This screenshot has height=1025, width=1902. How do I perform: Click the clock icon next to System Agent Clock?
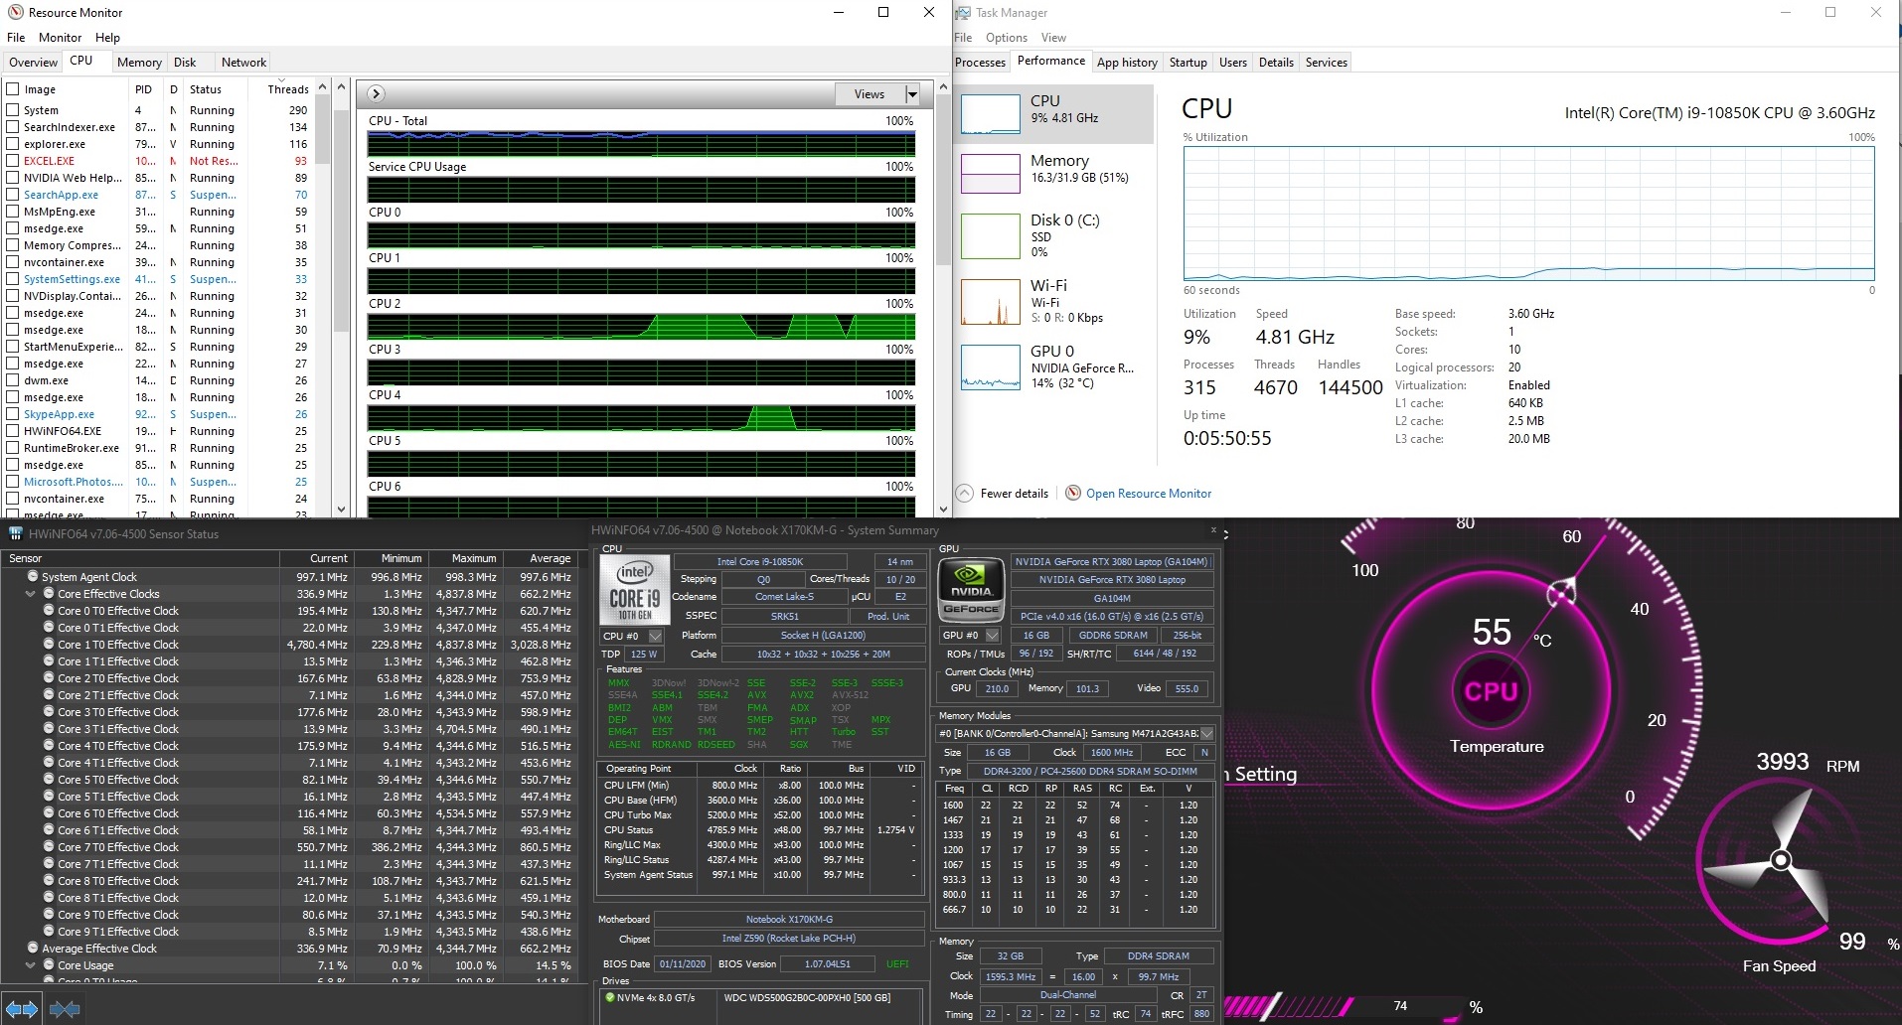click(x=33, y=576)
